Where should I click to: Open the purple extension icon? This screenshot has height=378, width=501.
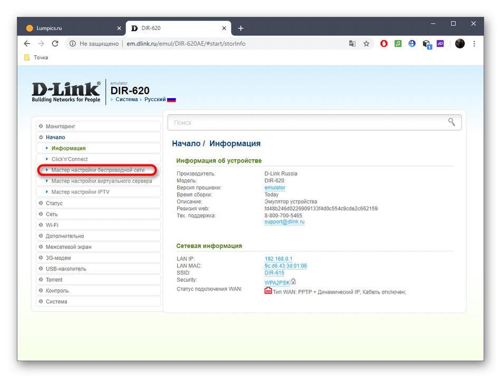[440, 44]
